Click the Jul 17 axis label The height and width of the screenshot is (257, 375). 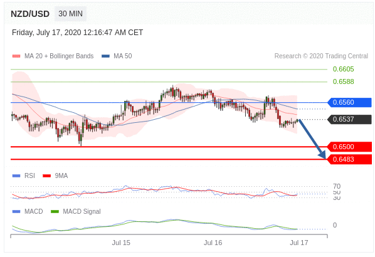pyautogui.click(x=299, y=243)
